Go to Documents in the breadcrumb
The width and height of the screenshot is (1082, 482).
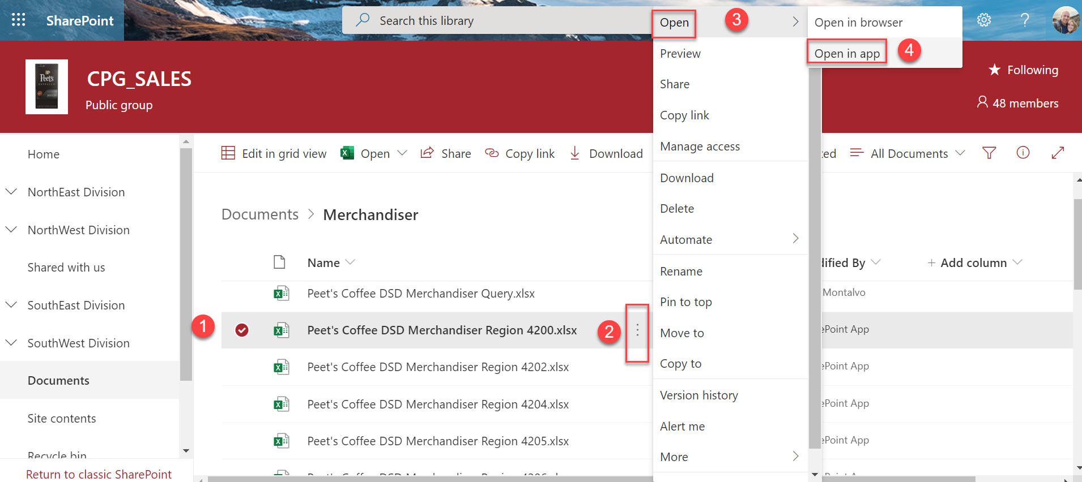click(x=260, y=214)
